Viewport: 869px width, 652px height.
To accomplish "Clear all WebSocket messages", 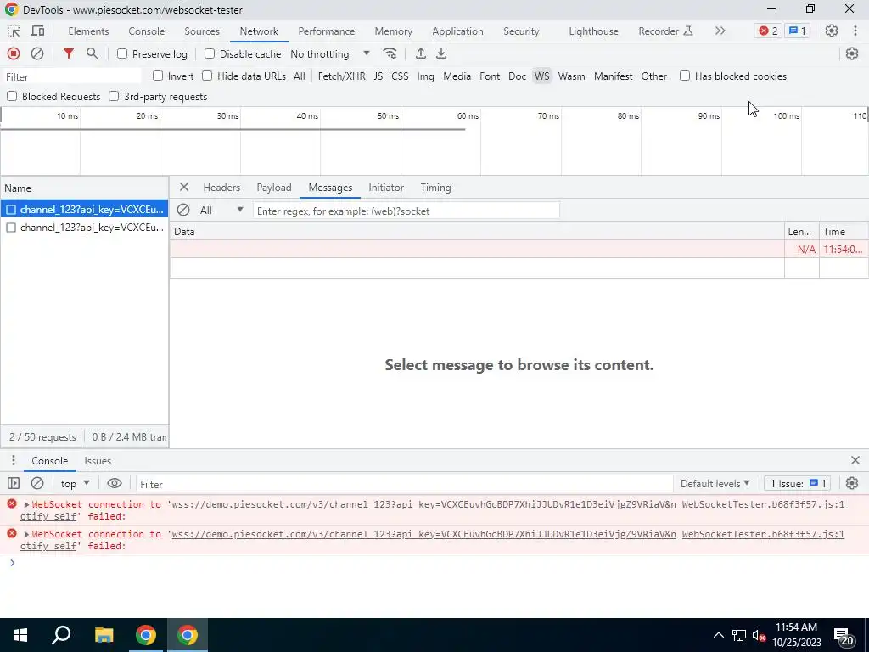I will tap(183, 211).
